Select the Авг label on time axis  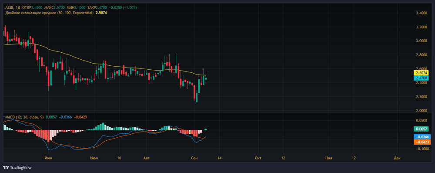146,158
